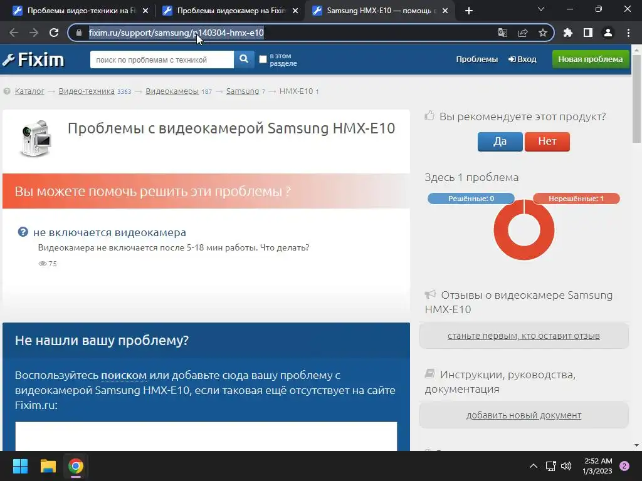Vote 'Нет' on product recommendation
The height and width of the screenshot is (481, 642).
(x=547, y=142)
